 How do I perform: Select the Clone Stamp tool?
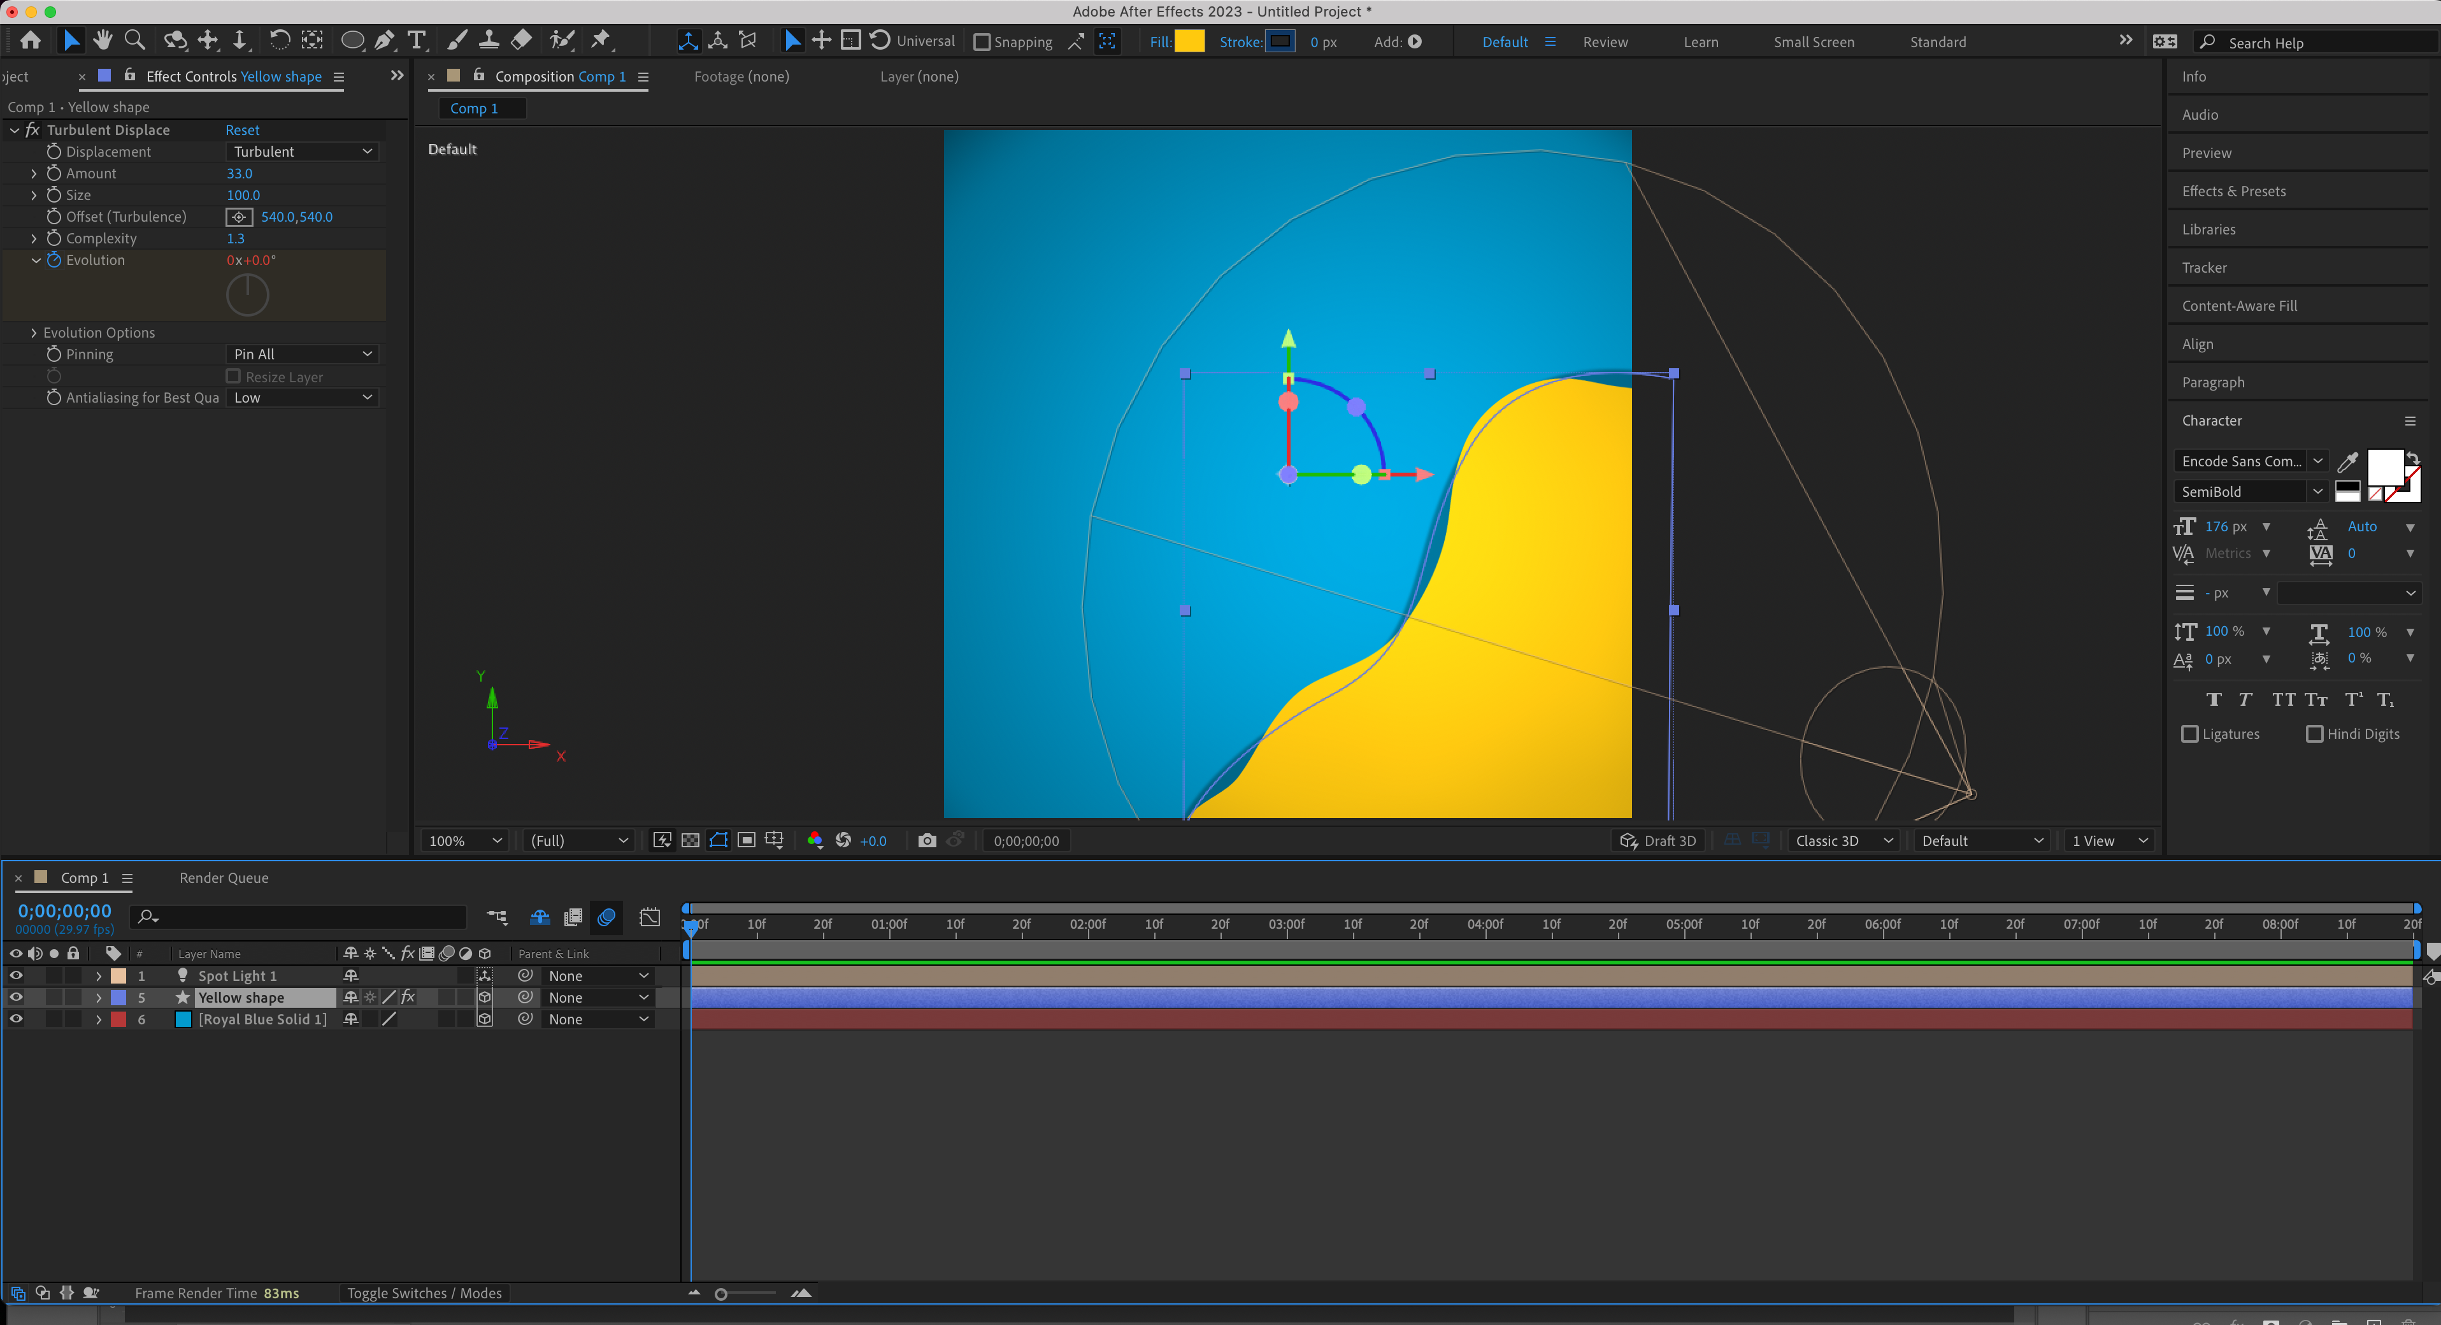click(489, 39)
